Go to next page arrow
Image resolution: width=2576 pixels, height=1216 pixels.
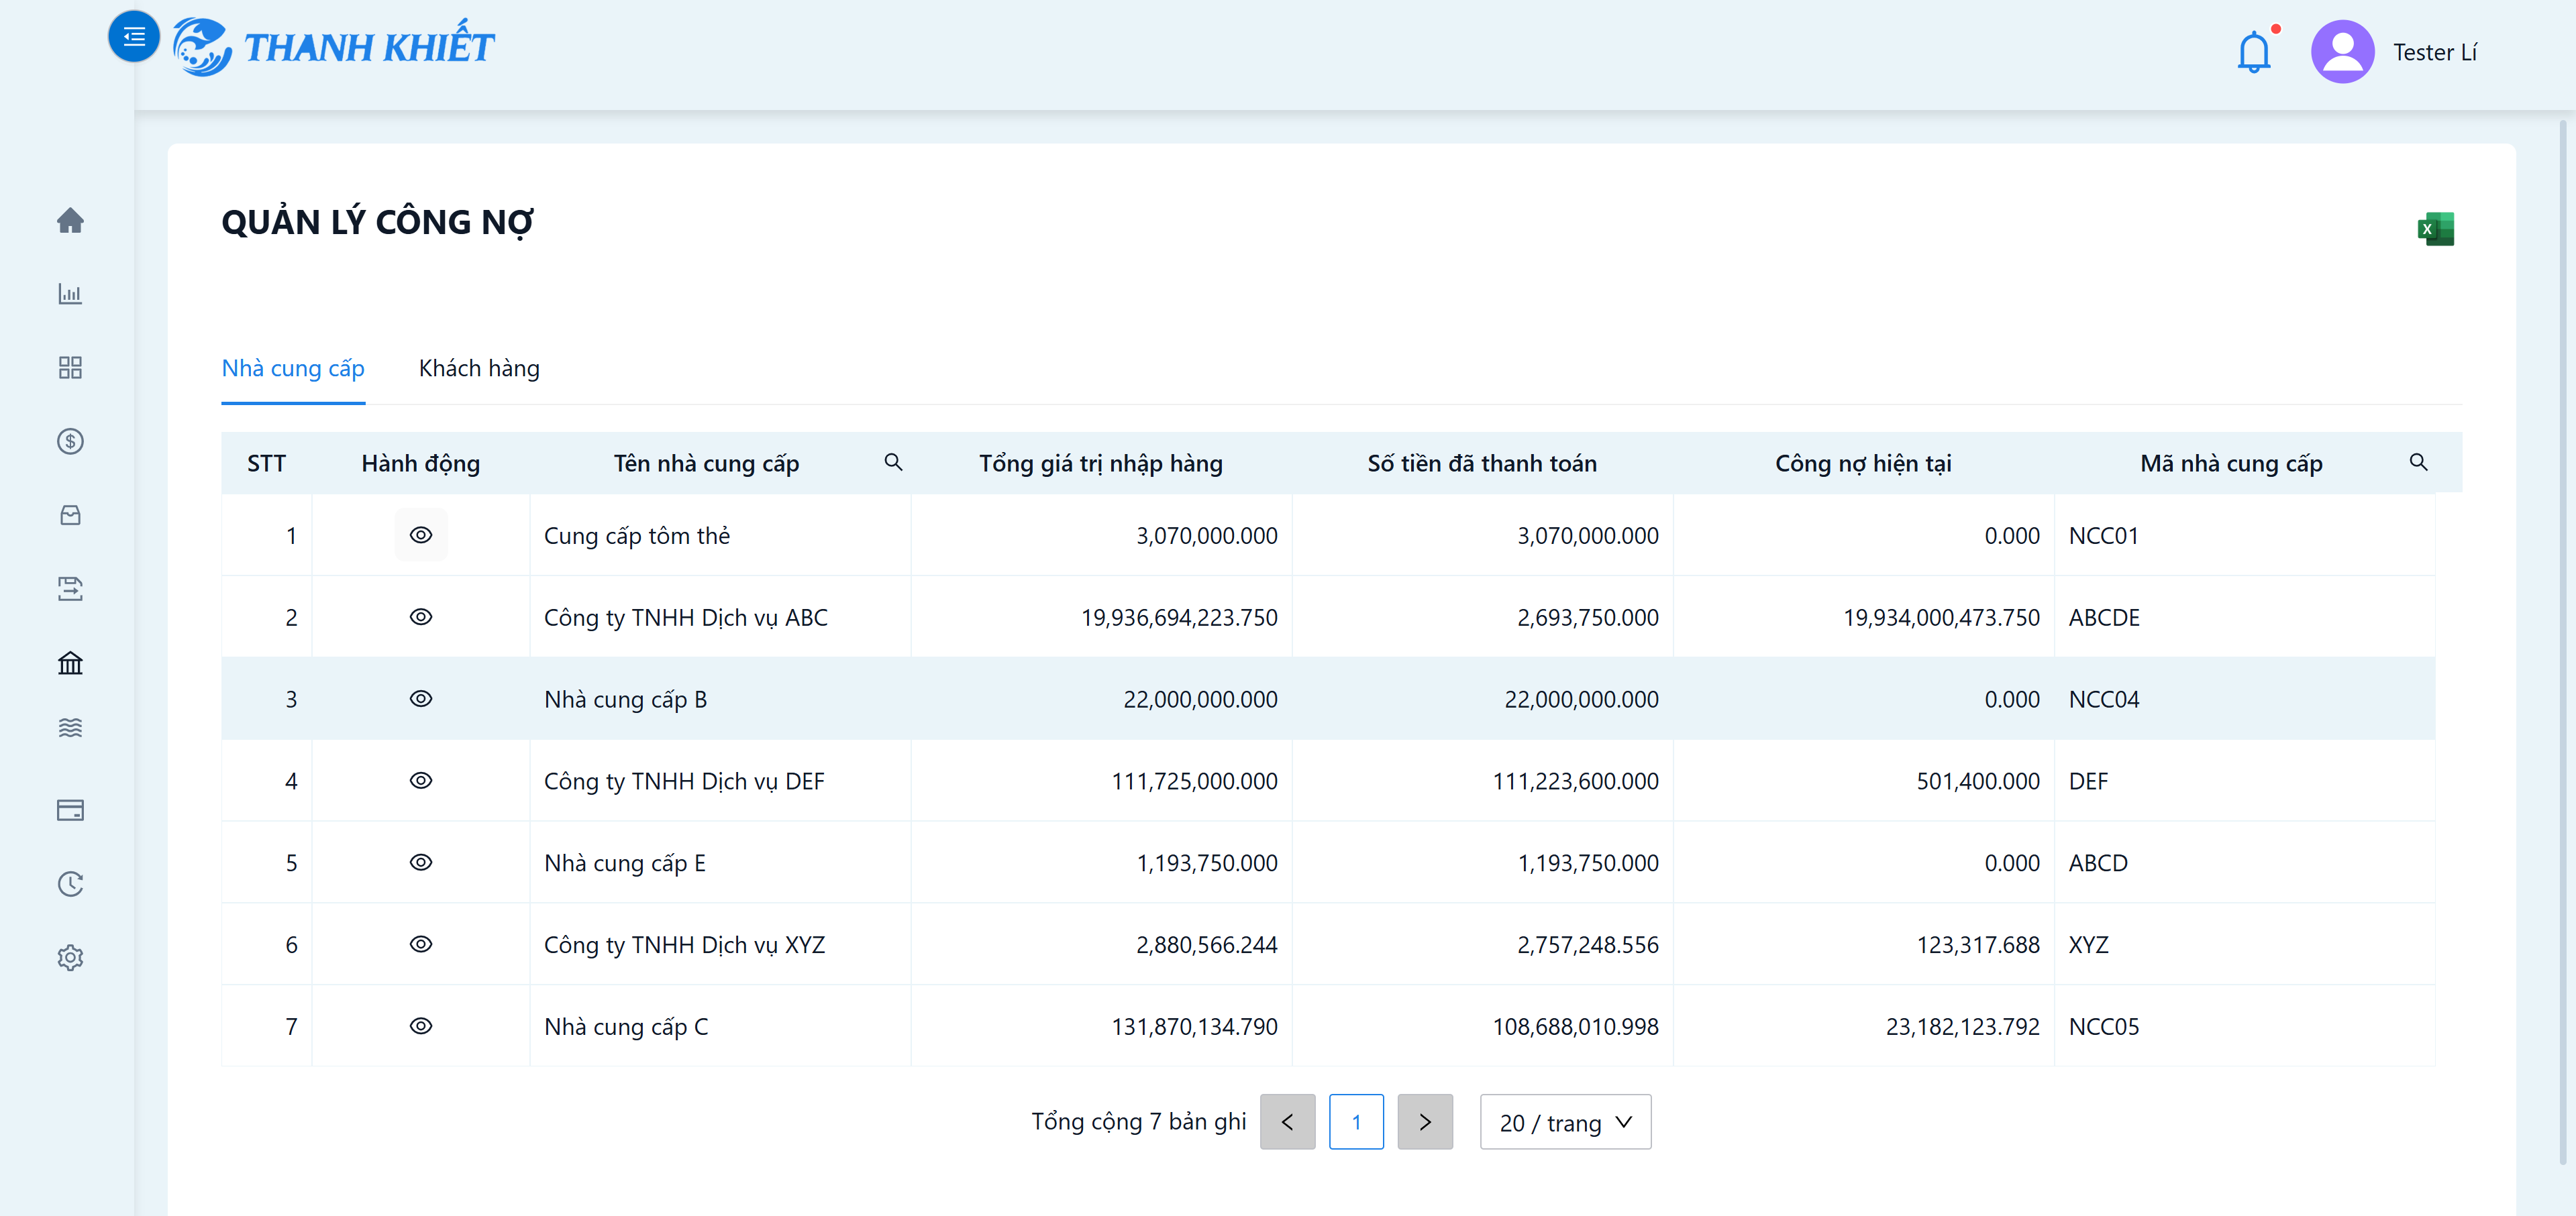pyautogui.click(x=1424, y=1122)
